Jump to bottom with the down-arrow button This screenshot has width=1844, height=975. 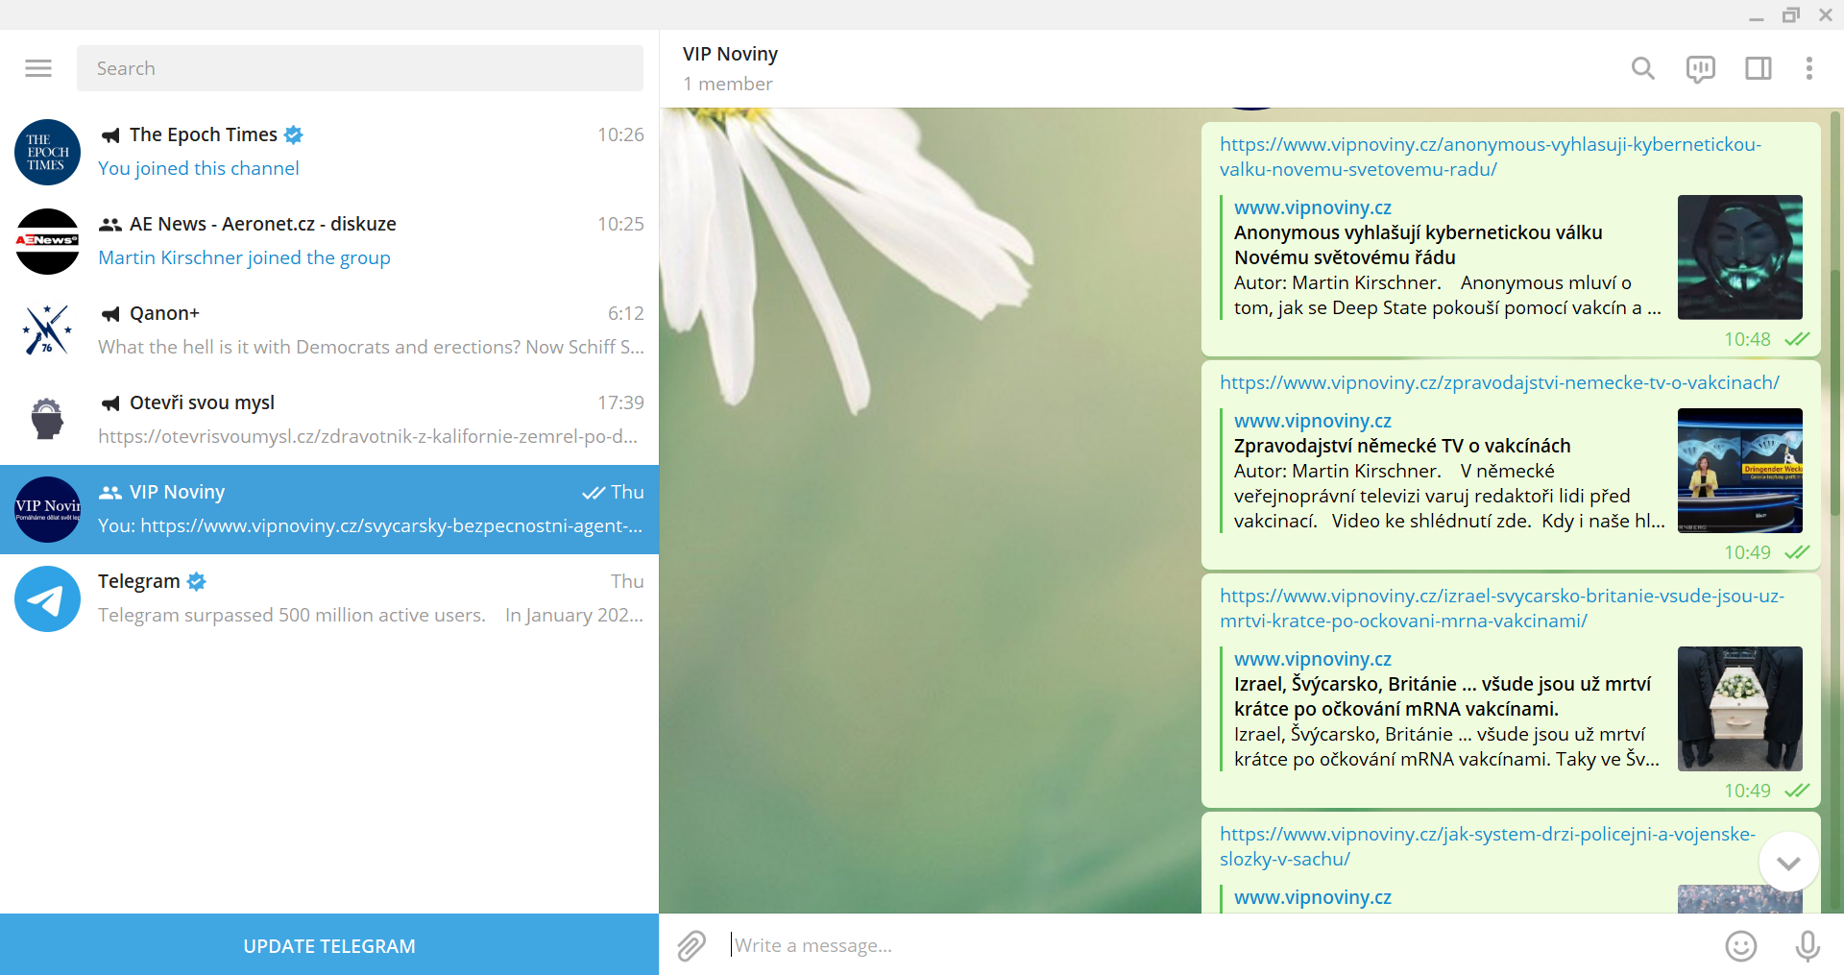1788,863
